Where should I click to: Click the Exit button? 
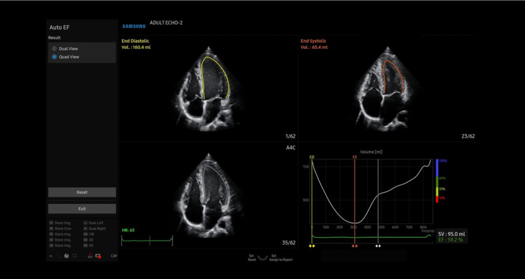(82, 209)
